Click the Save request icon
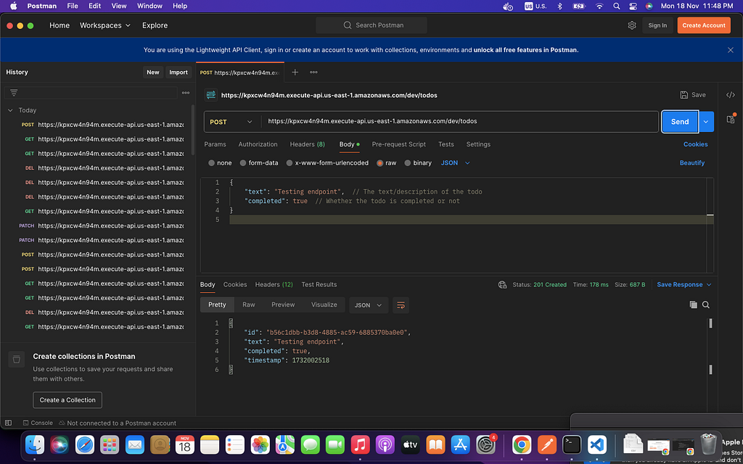Image resolution: width=743 pixels, height=464 pixels. click(684, 95)
